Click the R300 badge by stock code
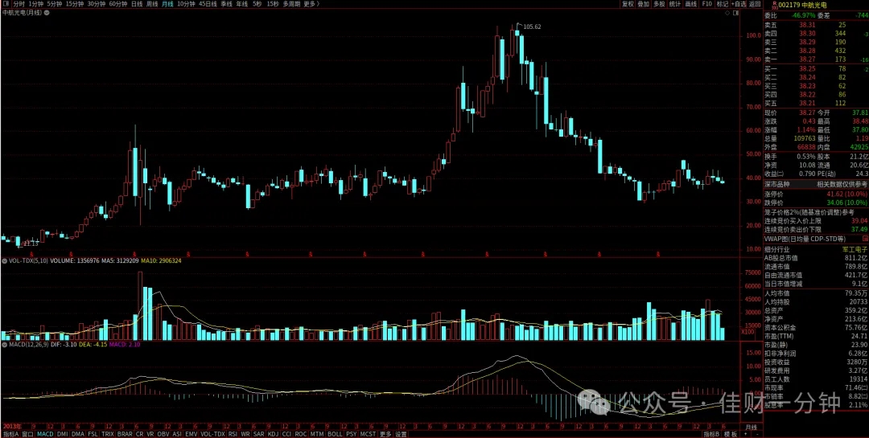The height and width of the screenshot is (438, 869). pyautogui.click(x=774, y=4)
